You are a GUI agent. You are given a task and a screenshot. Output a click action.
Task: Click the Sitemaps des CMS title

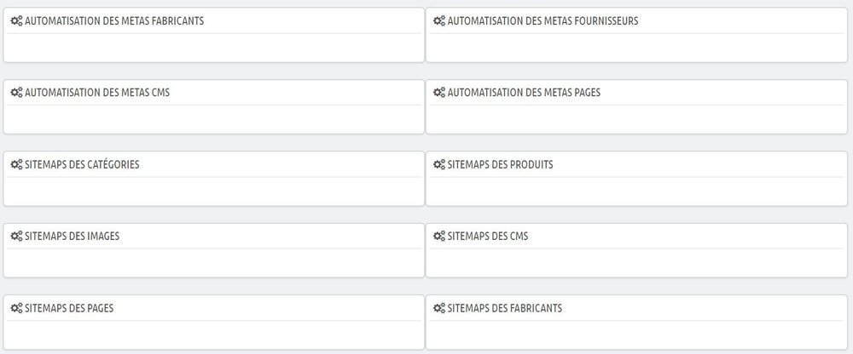tap(488, 237)
